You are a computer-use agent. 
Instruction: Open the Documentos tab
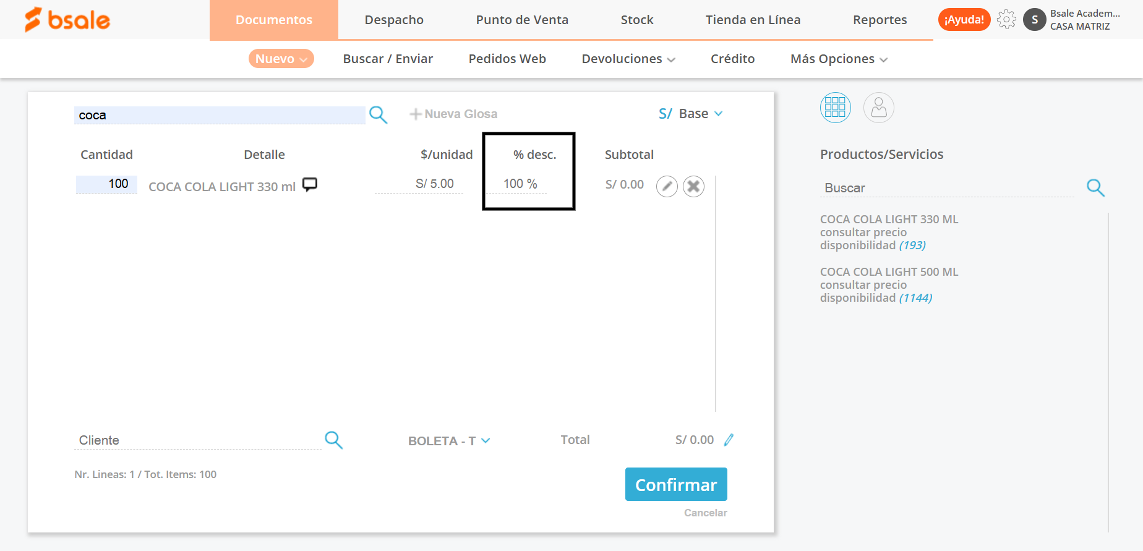coord(274,20)
